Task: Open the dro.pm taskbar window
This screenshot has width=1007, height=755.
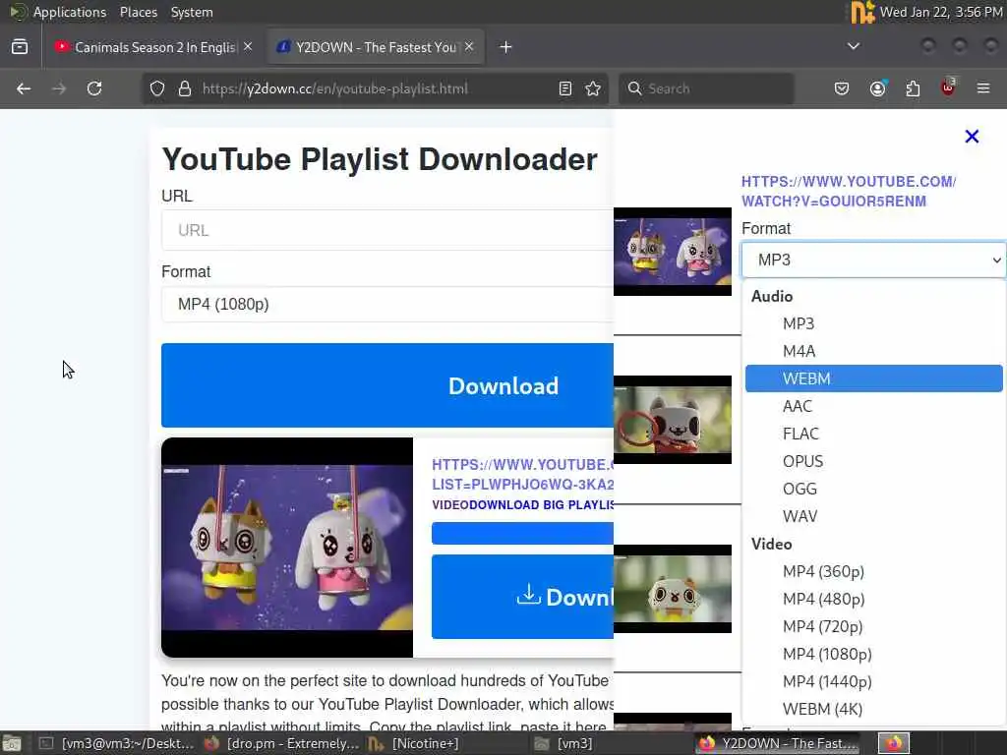Action: coord(281,743)
